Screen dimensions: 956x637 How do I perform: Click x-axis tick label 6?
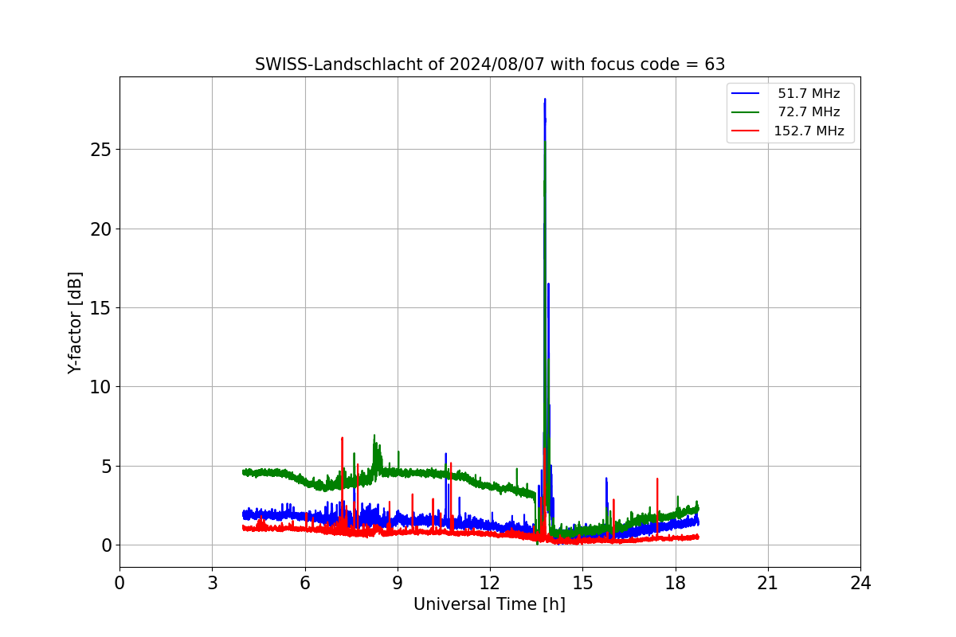tap(304, 582)
